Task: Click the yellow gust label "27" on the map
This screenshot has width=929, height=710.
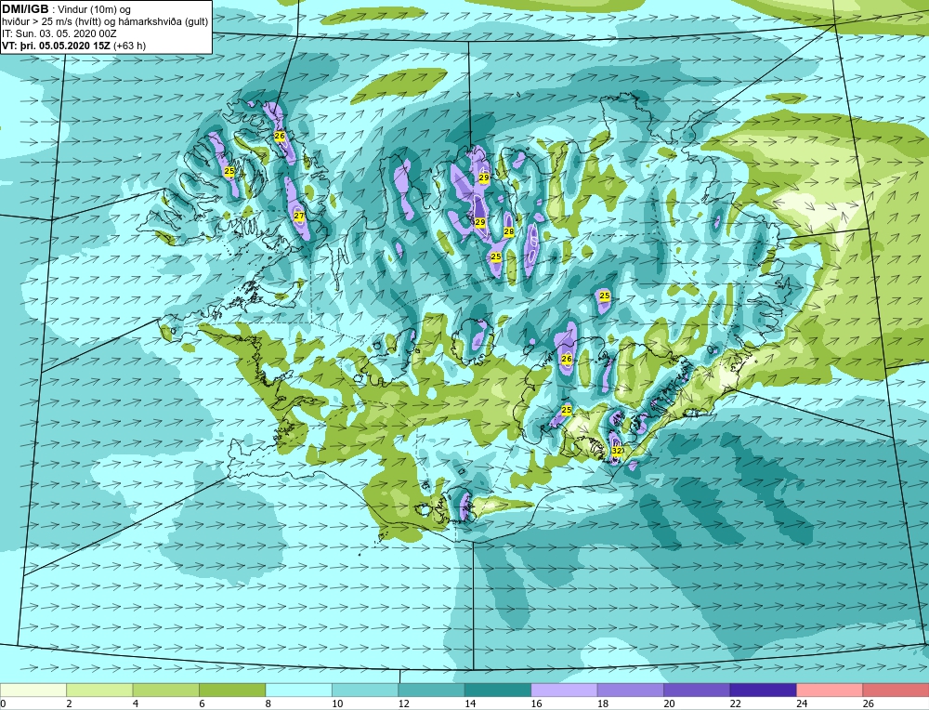Action: 299,217
